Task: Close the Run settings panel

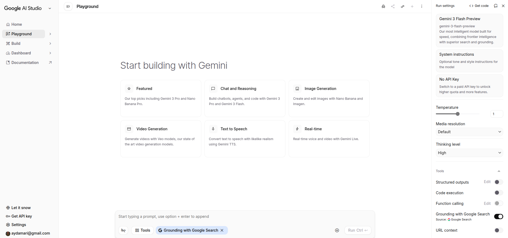Action: click(503, 6)
